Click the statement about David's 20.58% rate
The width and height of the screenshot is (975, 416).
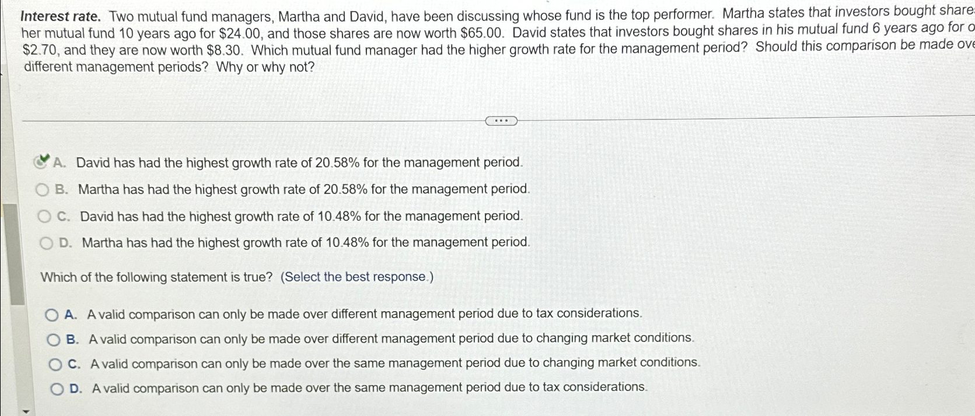(292, 163)
